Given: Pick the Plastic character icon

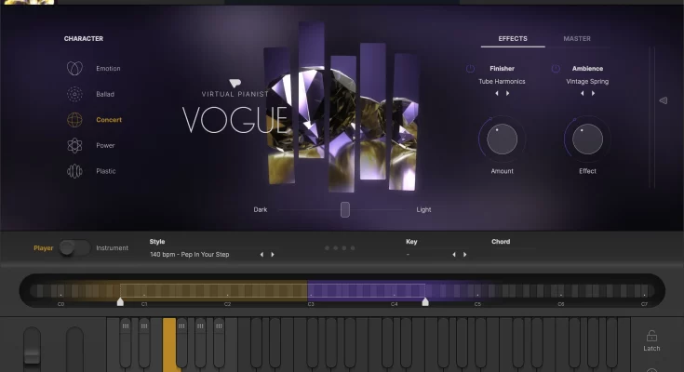Looking at the screenshot, I should click(74, 171).
